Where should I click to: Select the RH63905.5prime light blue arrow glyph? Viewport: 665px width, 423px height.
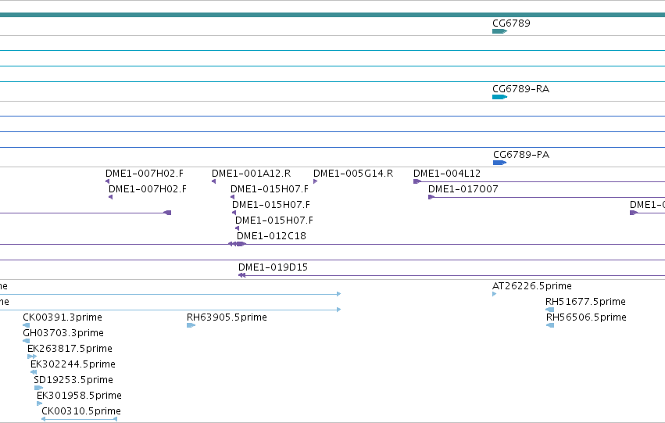pos(191,325)
